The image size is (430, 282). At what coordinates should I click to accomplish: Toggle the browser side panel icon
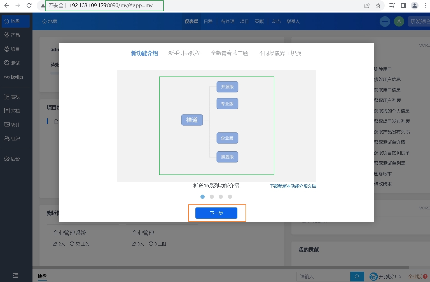point(403,5)
